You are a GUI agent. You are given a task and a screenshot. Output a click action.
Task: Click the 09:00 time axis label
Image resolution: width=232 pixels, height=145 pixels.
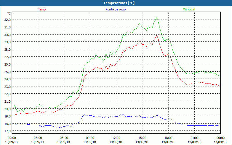point(90,138)
